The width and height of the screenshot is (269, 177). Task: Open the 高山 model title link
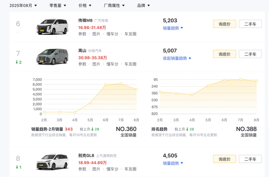tap(82, 50)
